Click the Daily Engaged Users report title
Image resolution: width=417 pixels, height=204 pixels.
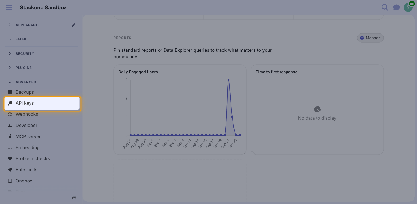pyautogui.click(x=138, y=72)
